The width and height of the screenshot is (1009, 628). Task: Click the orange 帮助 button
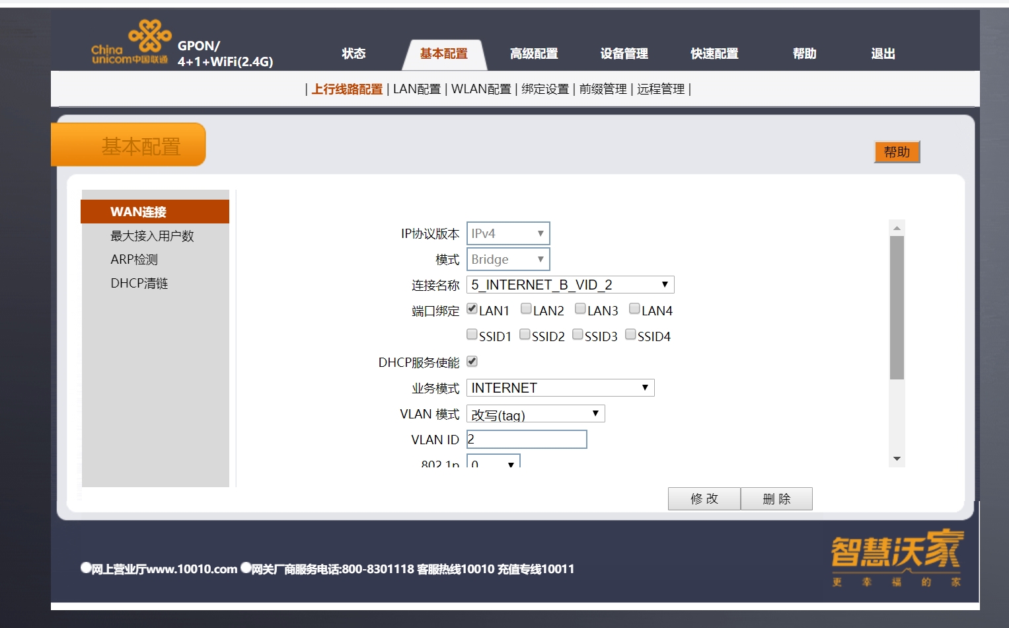(x=897, y=152)
